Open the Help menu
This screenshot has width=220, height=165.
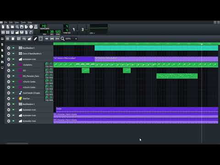pyautogui.click(x=30, y=22)
